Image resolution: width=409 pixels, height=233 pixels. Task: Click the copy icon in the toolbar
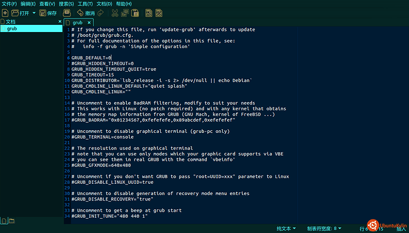point(125,13)
